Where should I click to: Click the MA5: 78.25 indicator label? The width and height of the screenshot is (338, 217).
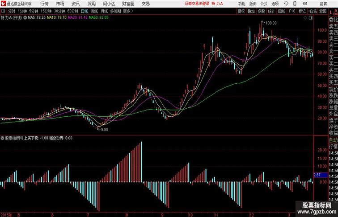point(37,18)
